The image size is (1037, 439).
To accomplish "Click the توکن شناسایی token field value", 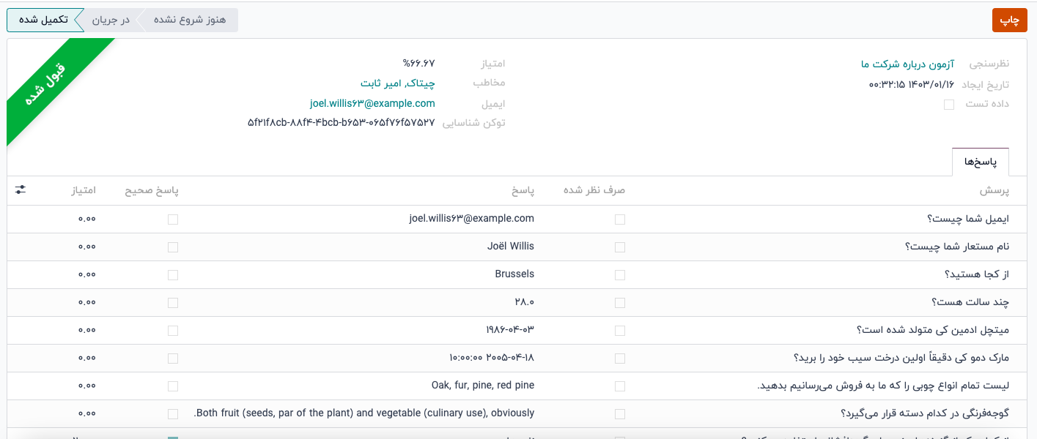I will point(342,123).
